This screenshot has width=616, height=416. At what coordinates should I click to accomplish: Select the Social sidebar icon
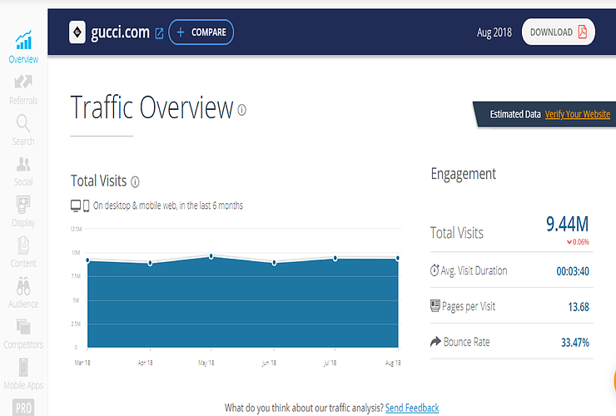[23, 169]
